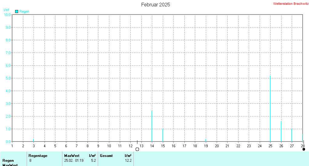The image size is (309, 166).
Task: Click the tiny rain bar on day 3
Action: pyautogui.click(x=34, y=140)
